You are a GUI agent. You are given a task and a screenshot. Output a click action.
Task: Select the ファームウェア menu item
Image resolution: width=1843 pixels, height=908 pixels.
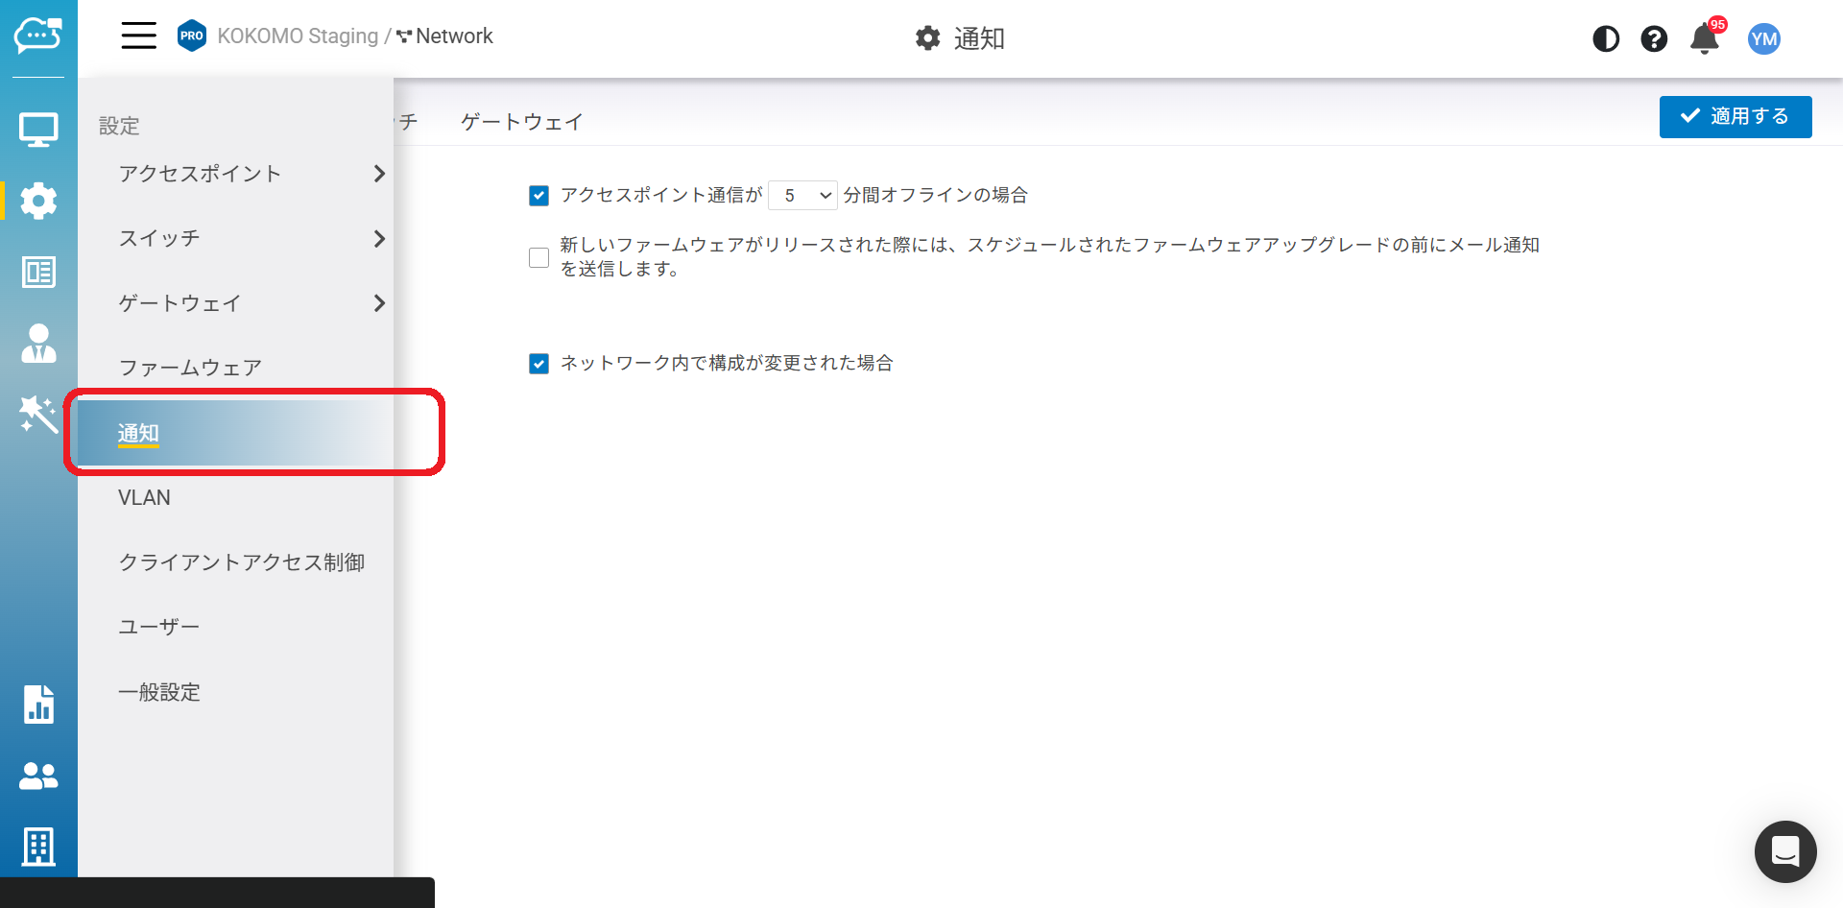[x=190, y=368]
